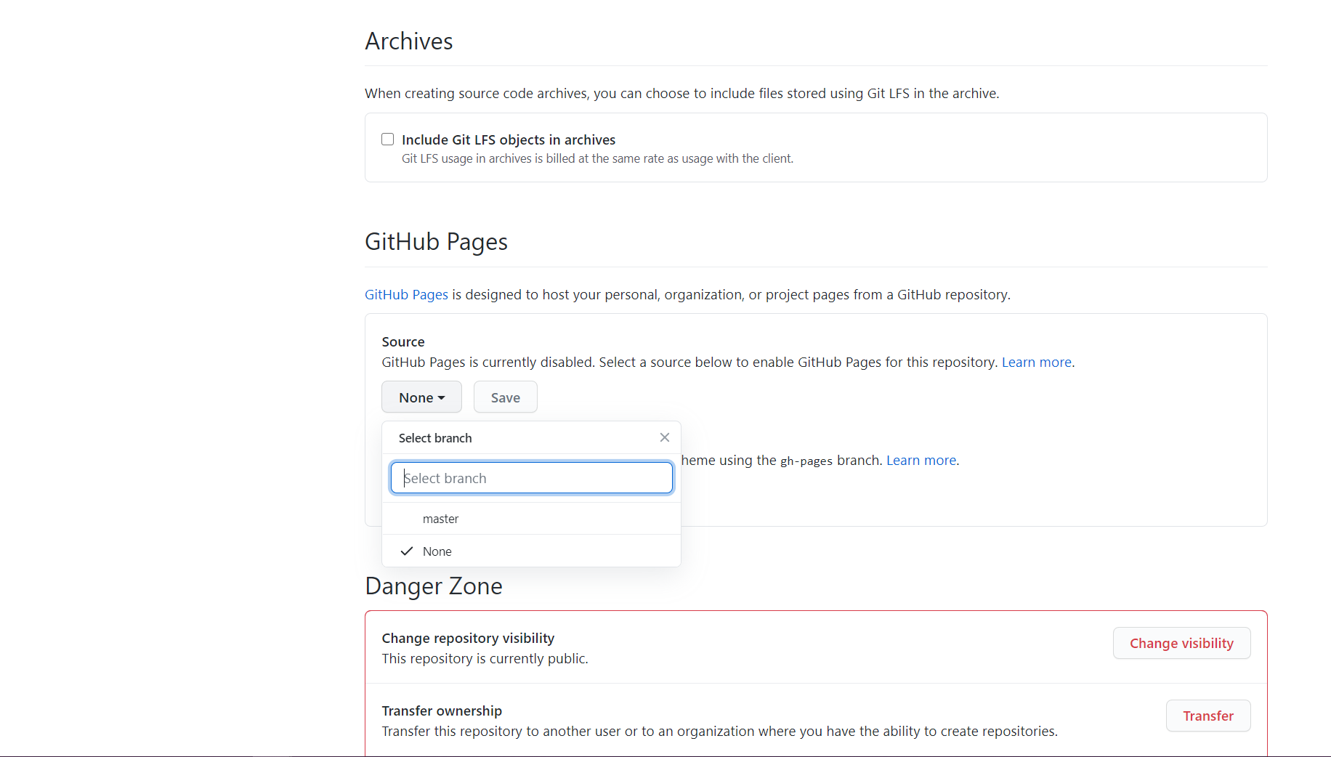This screenshot has height=757, width=1331.
Task: Open the None source branch dropdown
Action: 421,397
